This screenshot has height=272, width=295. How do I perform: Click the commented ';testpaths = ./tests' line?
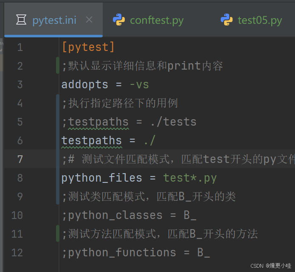(129, 122)
